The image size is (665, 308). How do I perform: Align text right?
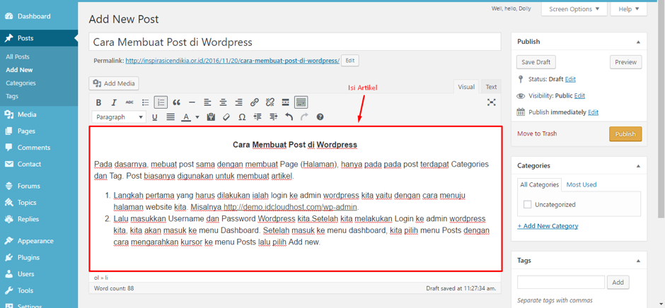pos(239,102)
